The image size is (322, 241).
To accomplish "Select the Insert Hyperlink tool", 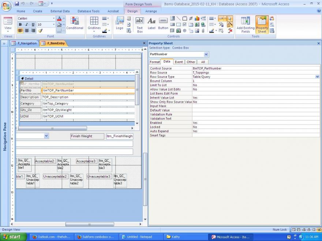I will (x=203, y=24).
